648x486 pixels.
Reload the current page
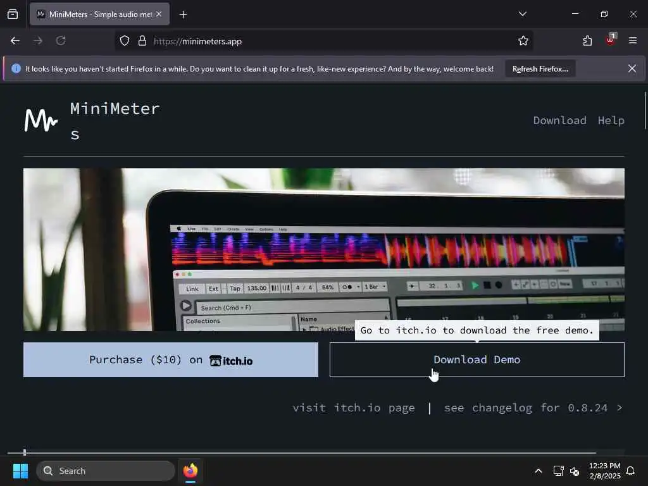pos(61,40)
